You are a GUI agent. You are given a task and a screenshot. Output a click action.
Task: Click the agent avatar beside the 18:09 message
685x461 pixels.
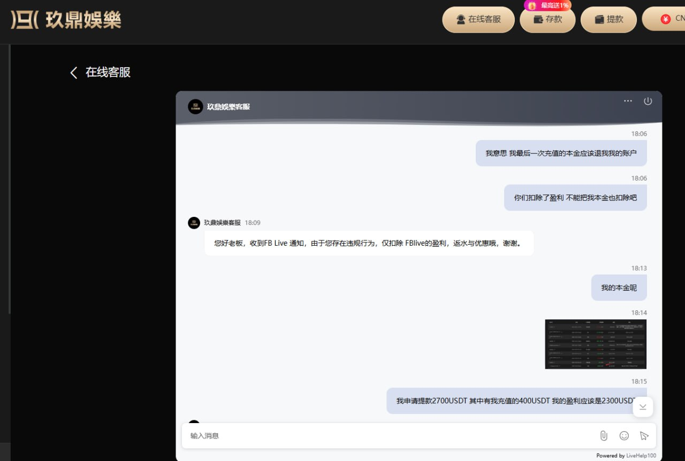coord(194,222)
